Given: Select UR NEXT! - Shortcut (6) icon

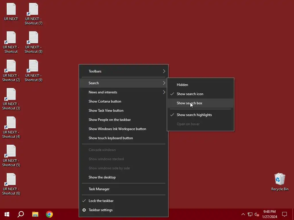Looking at the screenshot, I should pyautogui.click(x=11, y=184).
